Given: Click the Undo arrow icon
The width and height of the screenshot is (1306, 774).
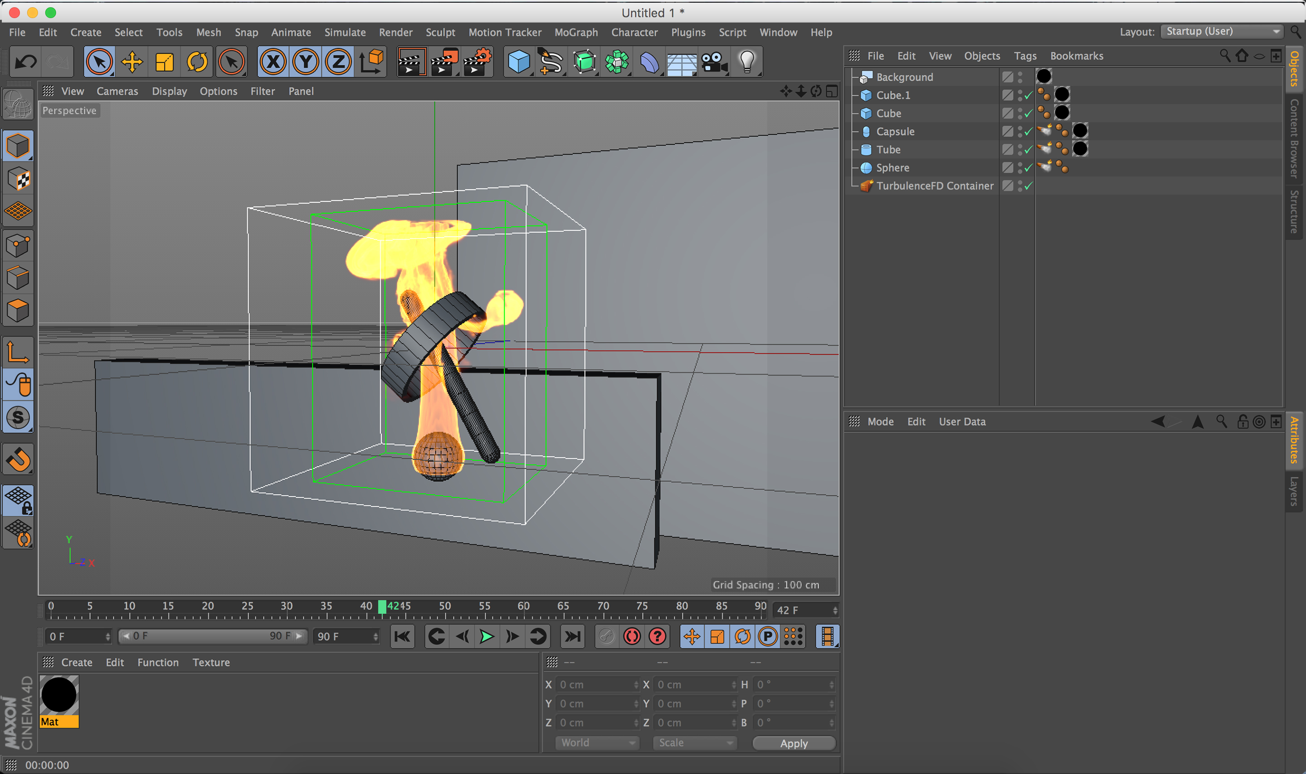Looking at the screenshot, I should tap(25, 62).
